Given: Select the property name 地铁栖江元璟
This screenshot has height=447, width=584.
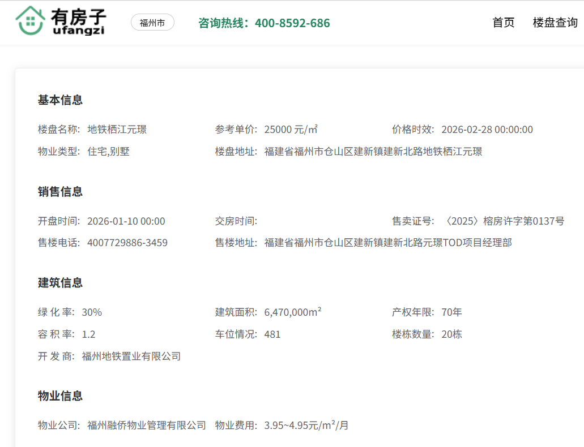Looking at the screenshot, I should point(117,130).
